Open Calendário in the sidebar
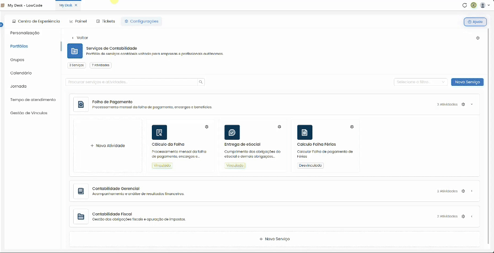 click(x=21, y=73)
